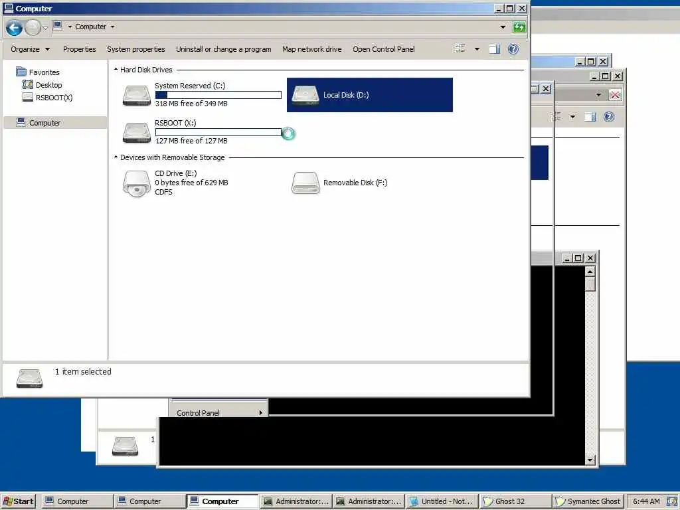Click Help icon in background Computer window

[x=609, y=117]
